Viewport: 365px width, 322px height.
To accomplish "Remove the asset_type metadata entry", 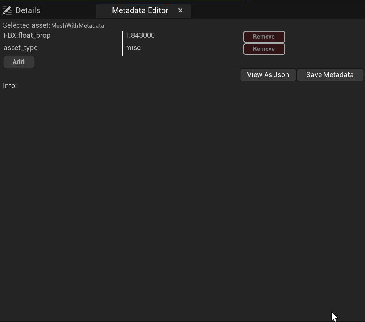I will [x=264, y=49].
